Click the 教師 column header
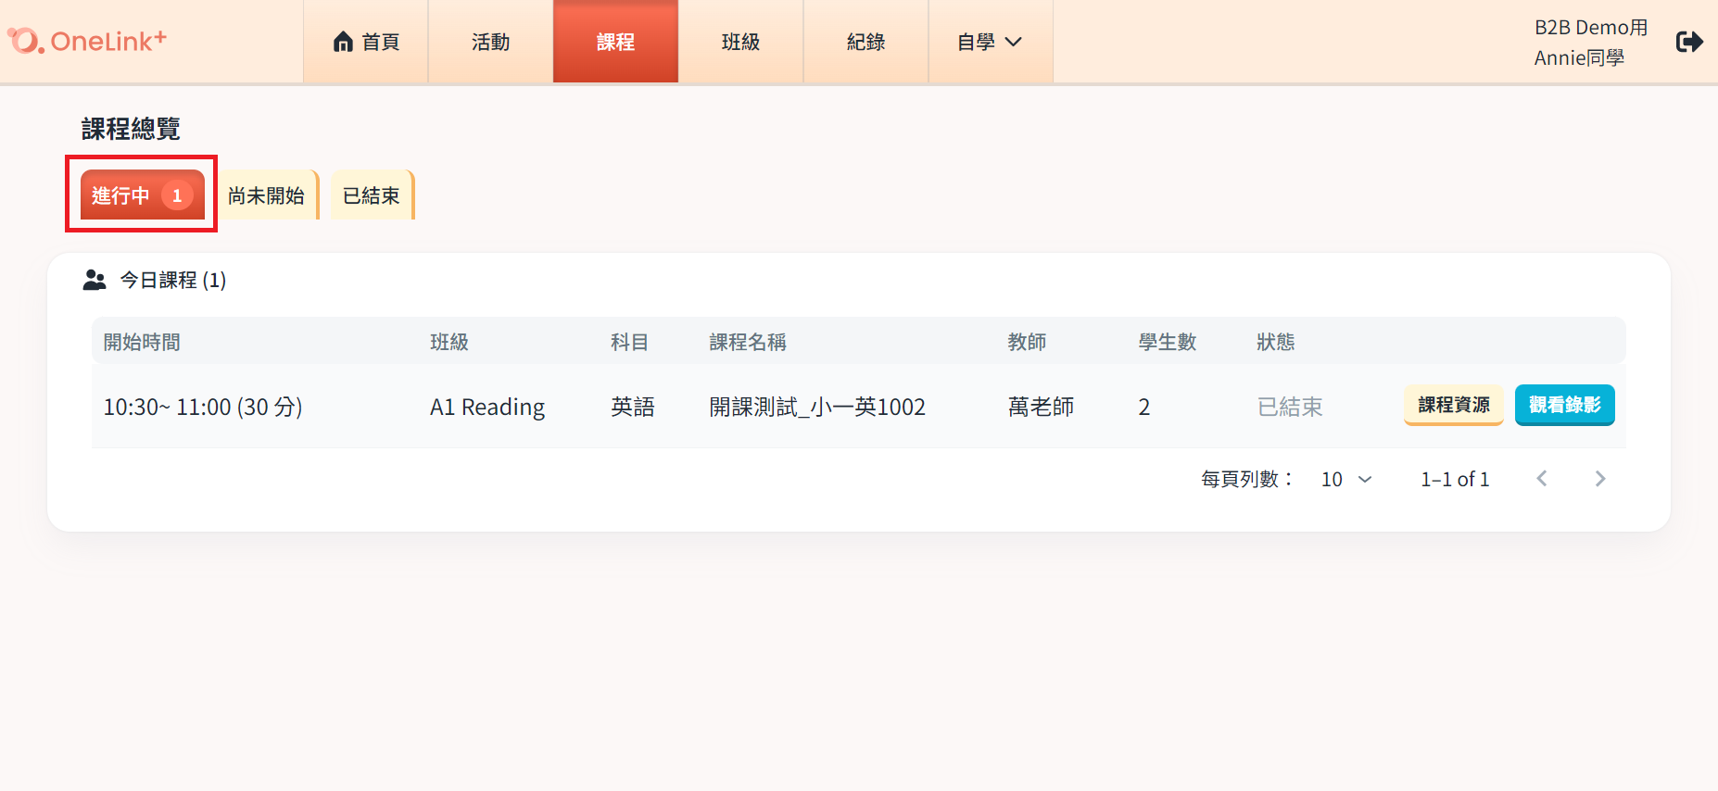1718x791 pixels. coord(1028,342)
